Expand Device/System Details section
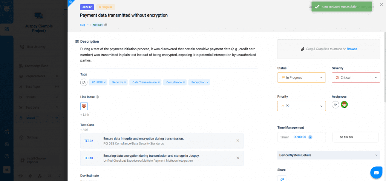Viewport: 386px width, 181px height. [329, 155]
